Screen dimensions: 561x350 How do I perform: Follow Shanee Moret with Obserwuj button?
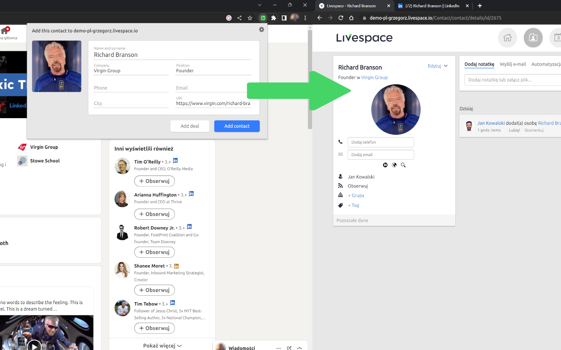154,290
